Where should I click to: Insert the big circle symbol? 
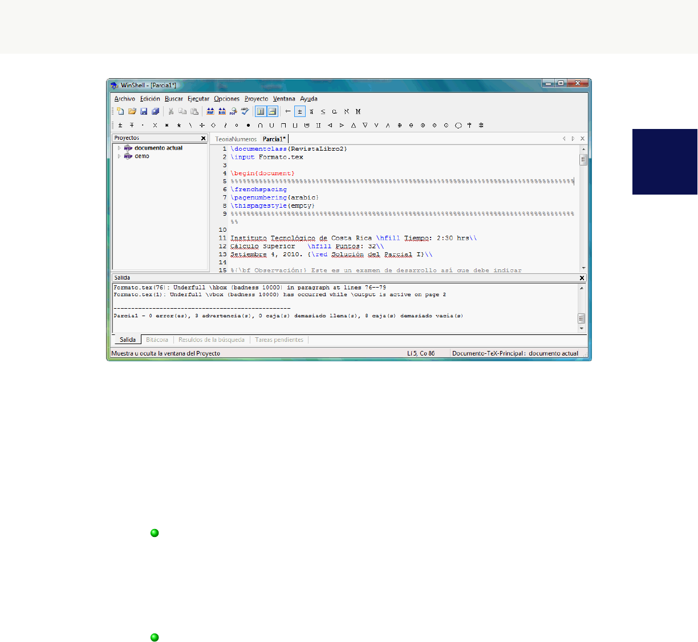point(458,125)
